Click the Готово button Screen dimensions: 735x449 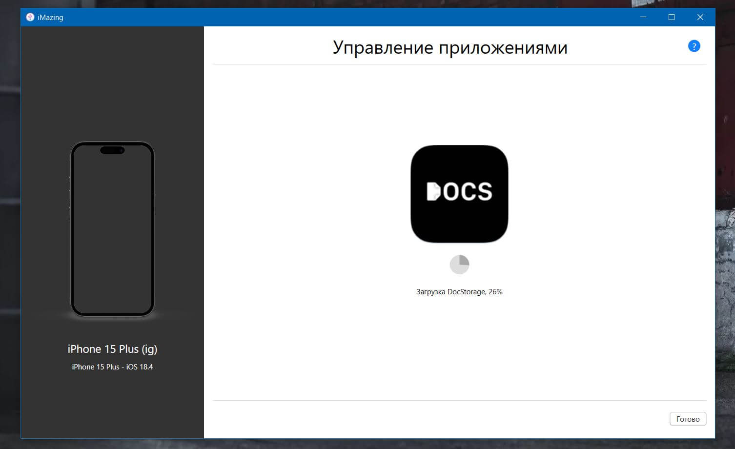[688, 419]
